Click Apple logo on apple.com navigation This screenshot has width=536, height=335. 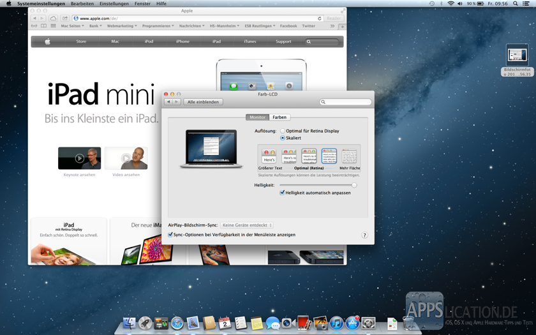(47, 41)
